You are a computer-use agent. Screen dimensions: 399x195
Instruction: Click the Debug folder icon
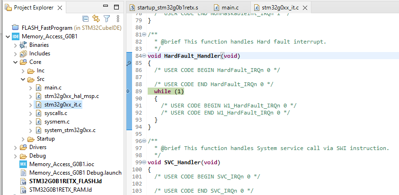[x=23, y=156]
